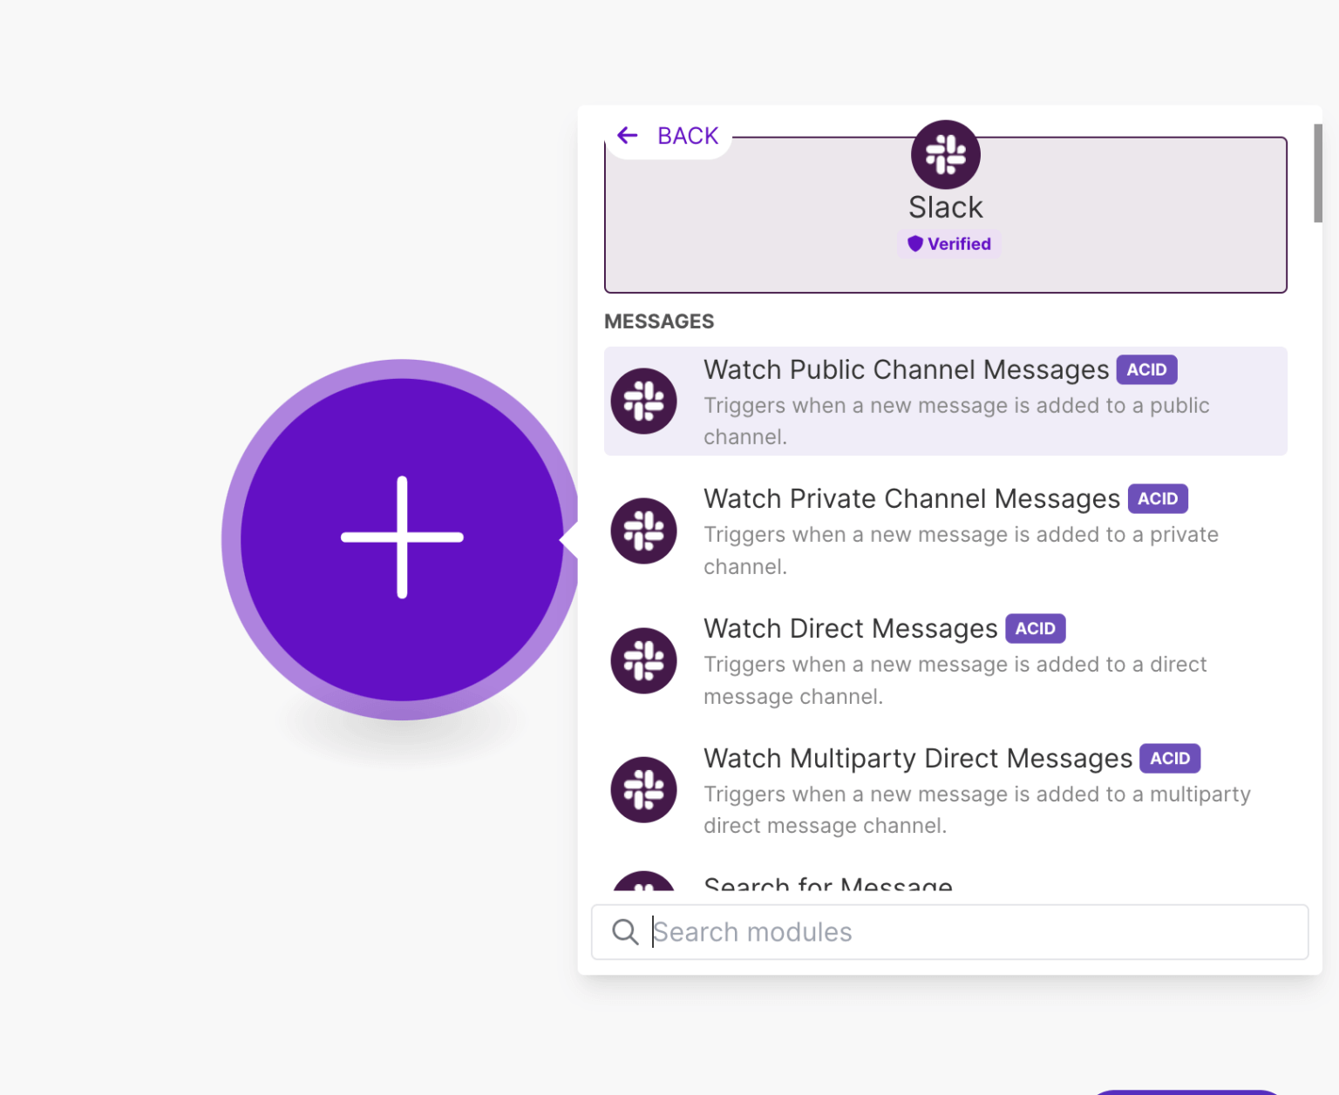Click the Watch Private Channel Messages Slack icon
1339x1095 pixels.
point(643,531)
